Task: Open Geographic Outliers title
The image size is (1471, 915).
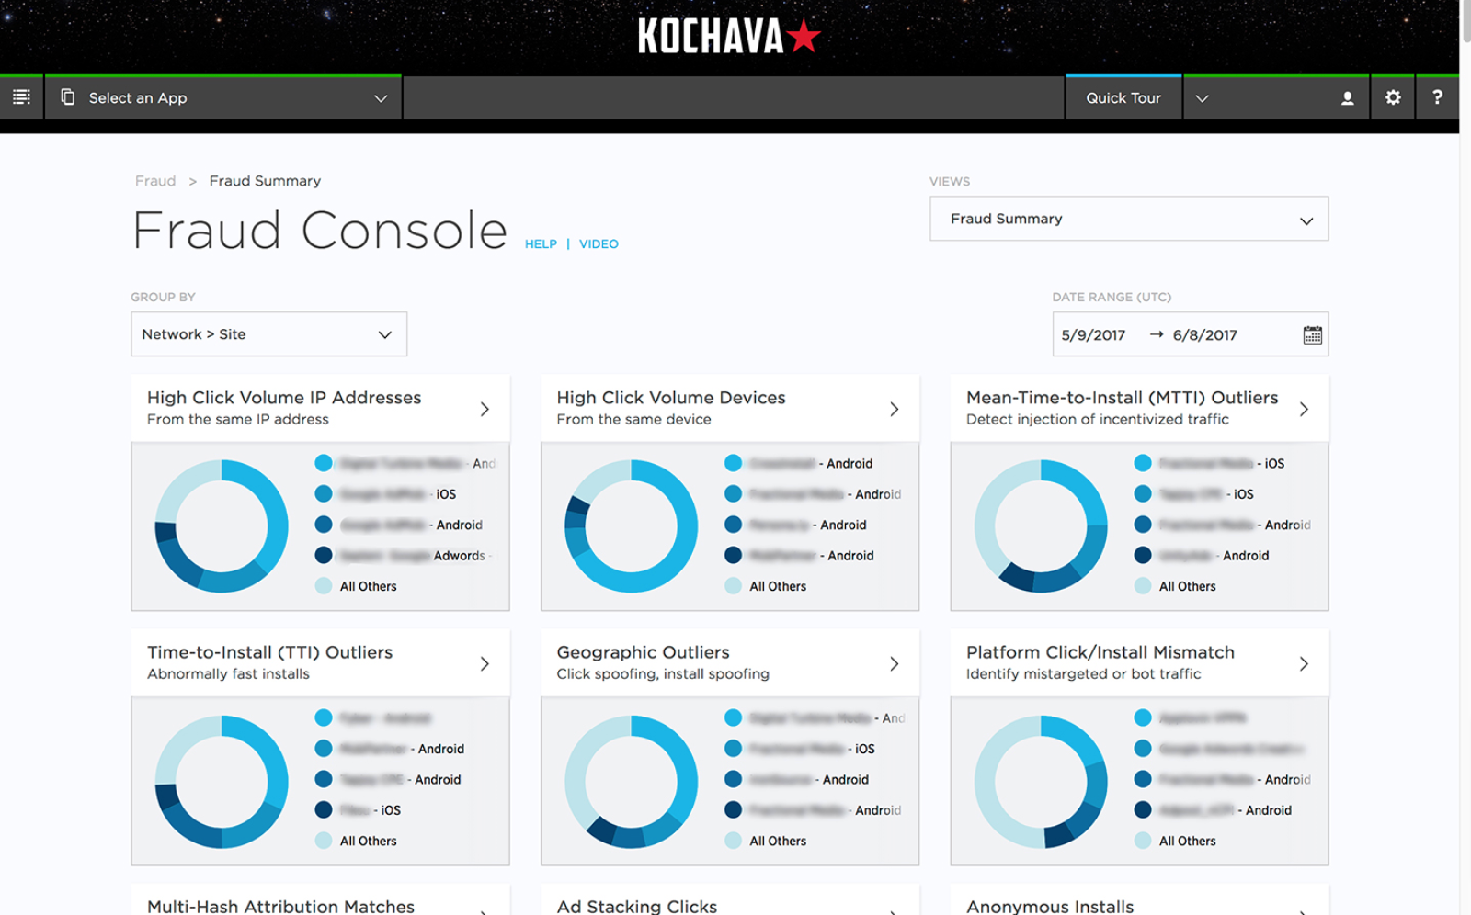Action: (x=643, y=652)
